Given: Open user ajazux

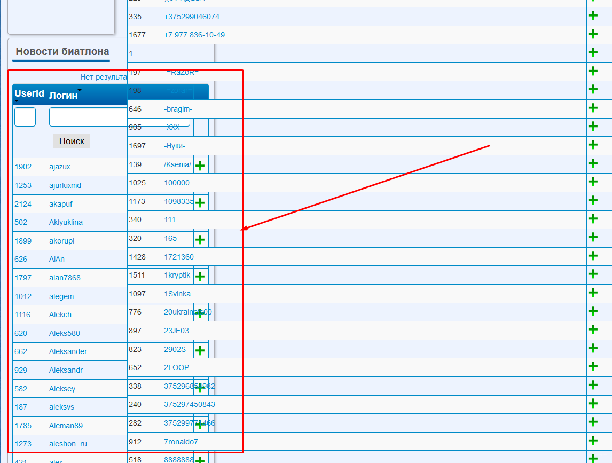Looking at the screenshot, I should pos(60,167).
